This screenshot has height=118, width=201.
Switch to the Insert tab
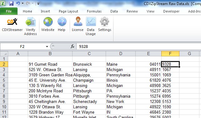[x=45, y=11]
